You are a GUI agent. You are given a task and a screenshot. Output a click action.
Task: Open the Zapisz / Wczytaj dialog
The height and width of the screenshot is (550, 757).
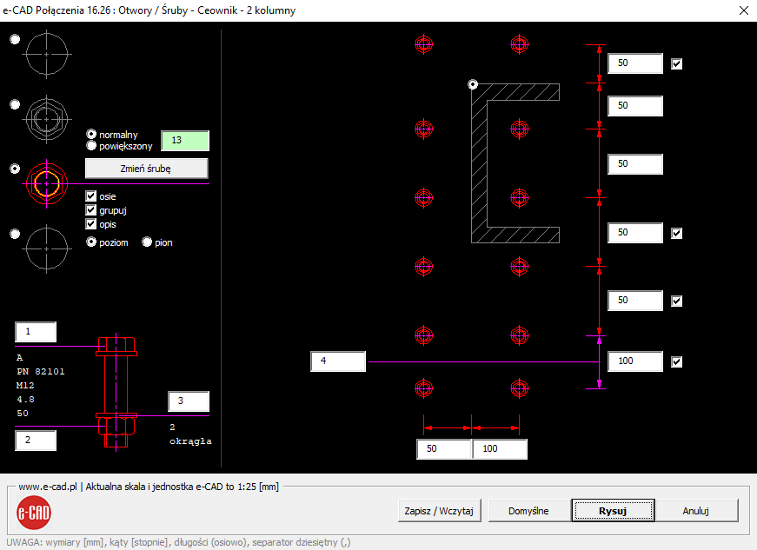click(439, 511)
